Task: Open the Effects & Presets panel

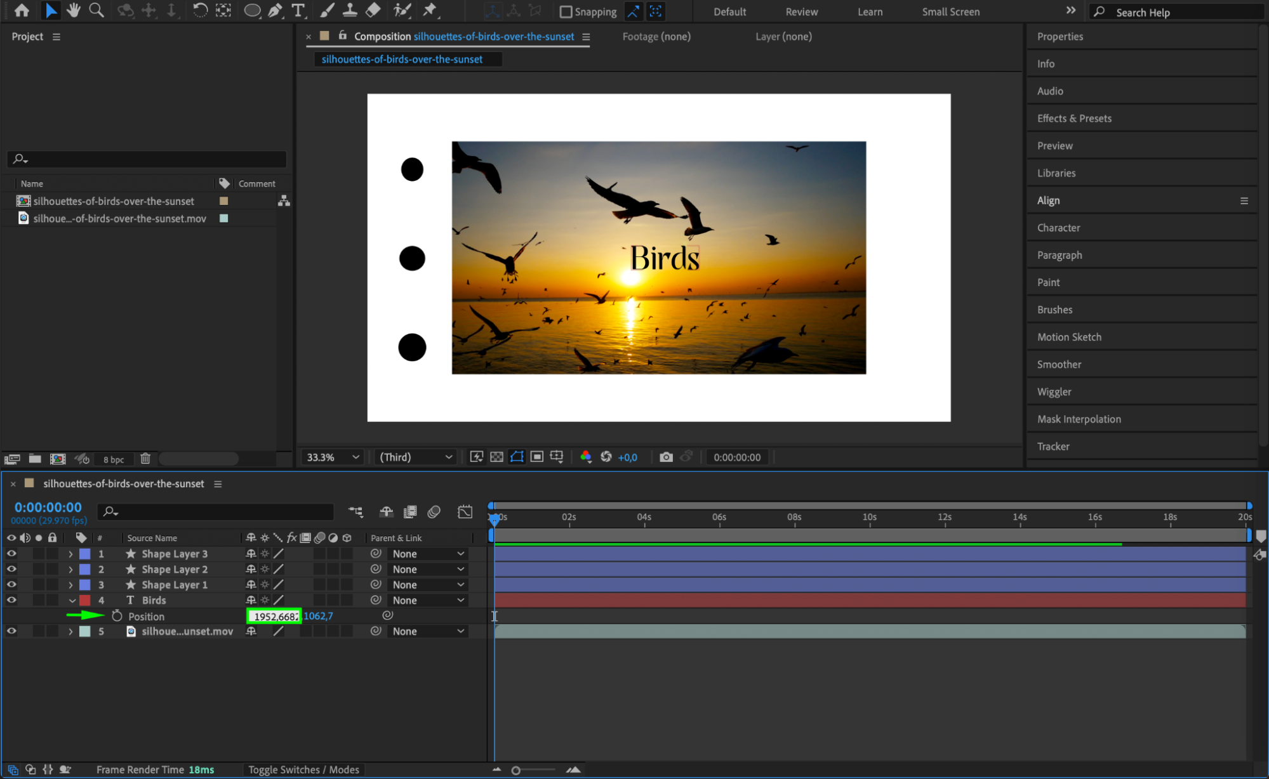Action: click(1074, 119)
